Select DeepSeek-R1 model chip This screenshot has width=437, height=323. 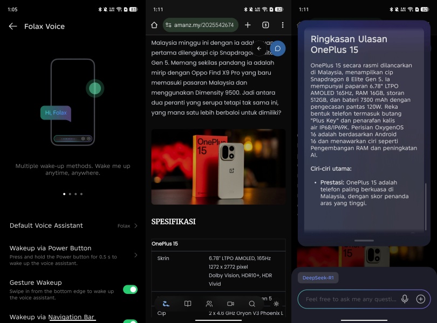318,278
